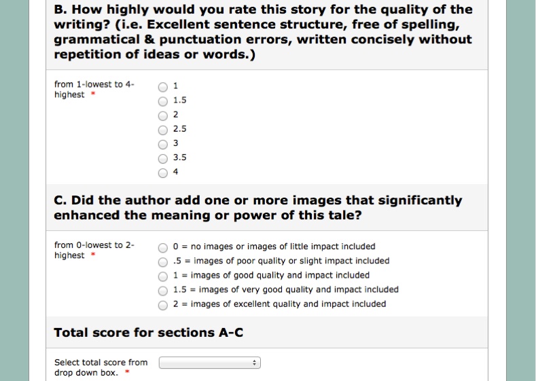Select highest writing rating of 4
Image resolution: width=536 pixels, height=381 pixels.
point(163,173)
